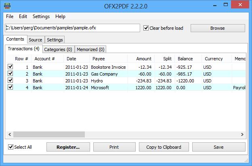Uncheck row 1 Bookstore Invoice checkbox

[10, 67]
